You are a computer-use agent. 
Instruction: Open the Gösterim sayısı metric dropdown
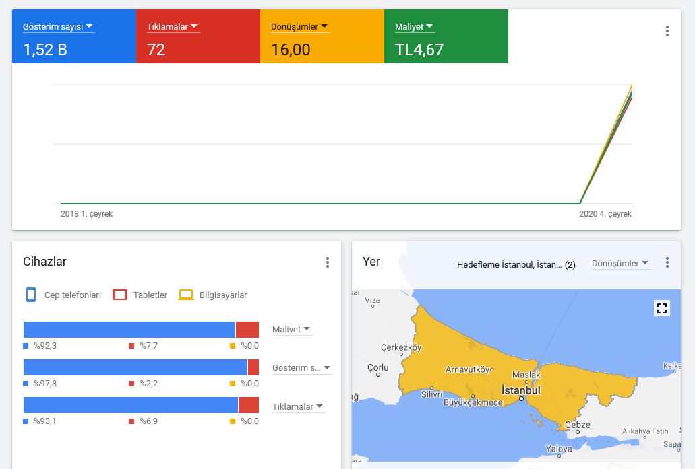click(x=58, y=26)
